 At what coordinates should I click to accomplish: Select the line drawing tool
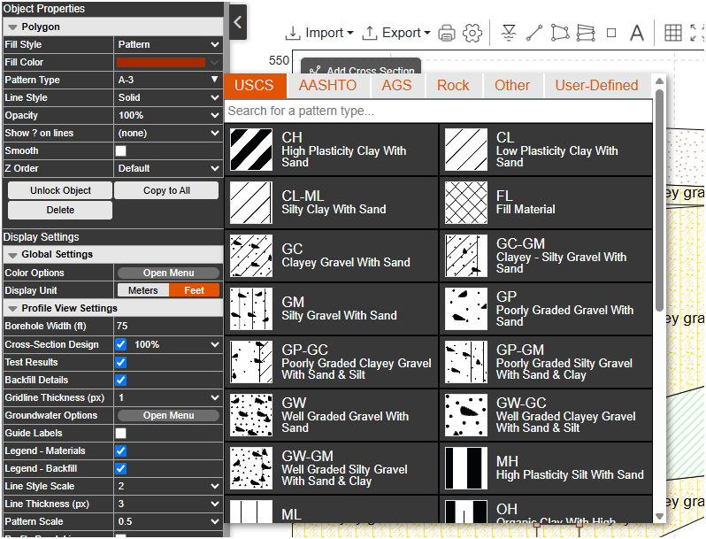point(534,33)
